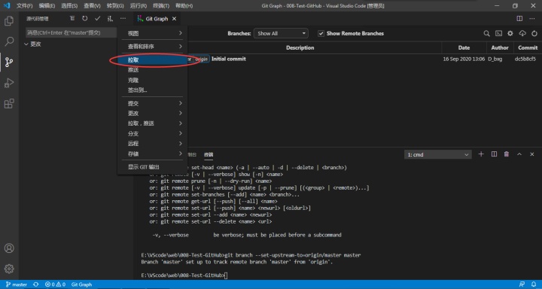Open the Branches Show All dropdown
This screenshot has width=542, height=289.
coord(281,34)
